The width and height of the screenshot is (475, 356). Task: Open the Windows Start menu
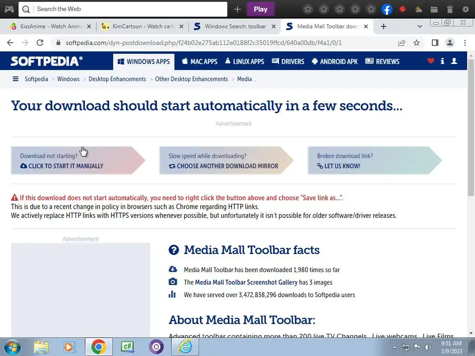point(12,347)
